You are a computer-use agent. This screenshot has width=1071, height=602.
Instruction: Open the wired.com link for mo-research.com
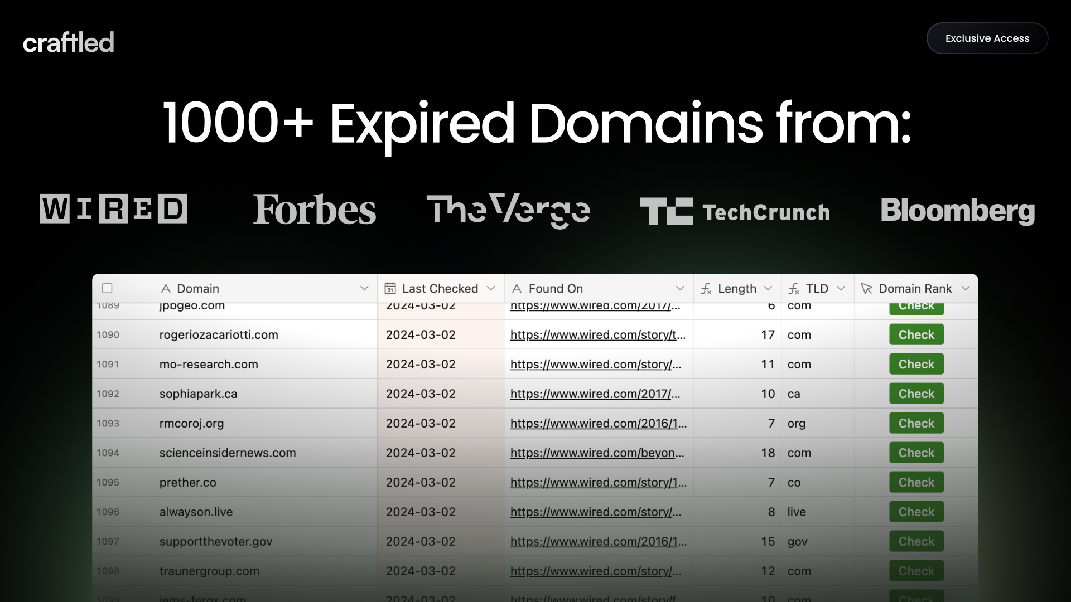coord(595,365)
